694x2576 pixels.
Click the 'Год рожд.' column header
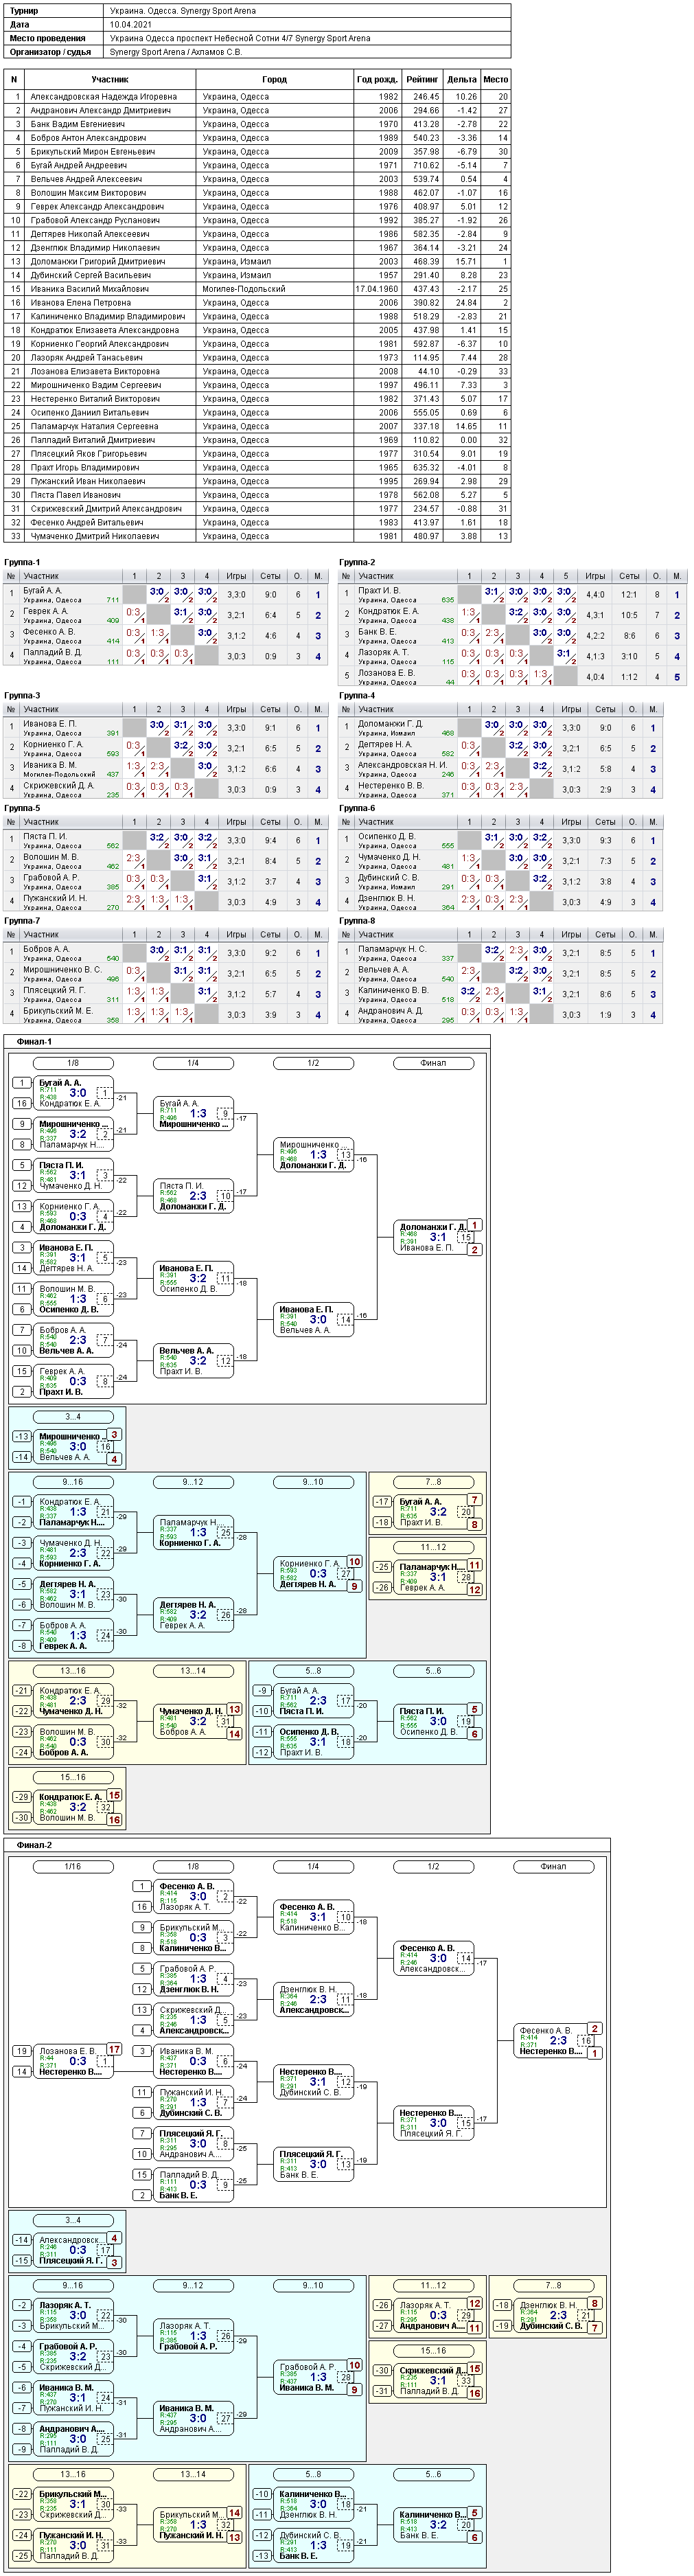pos(377,79)
